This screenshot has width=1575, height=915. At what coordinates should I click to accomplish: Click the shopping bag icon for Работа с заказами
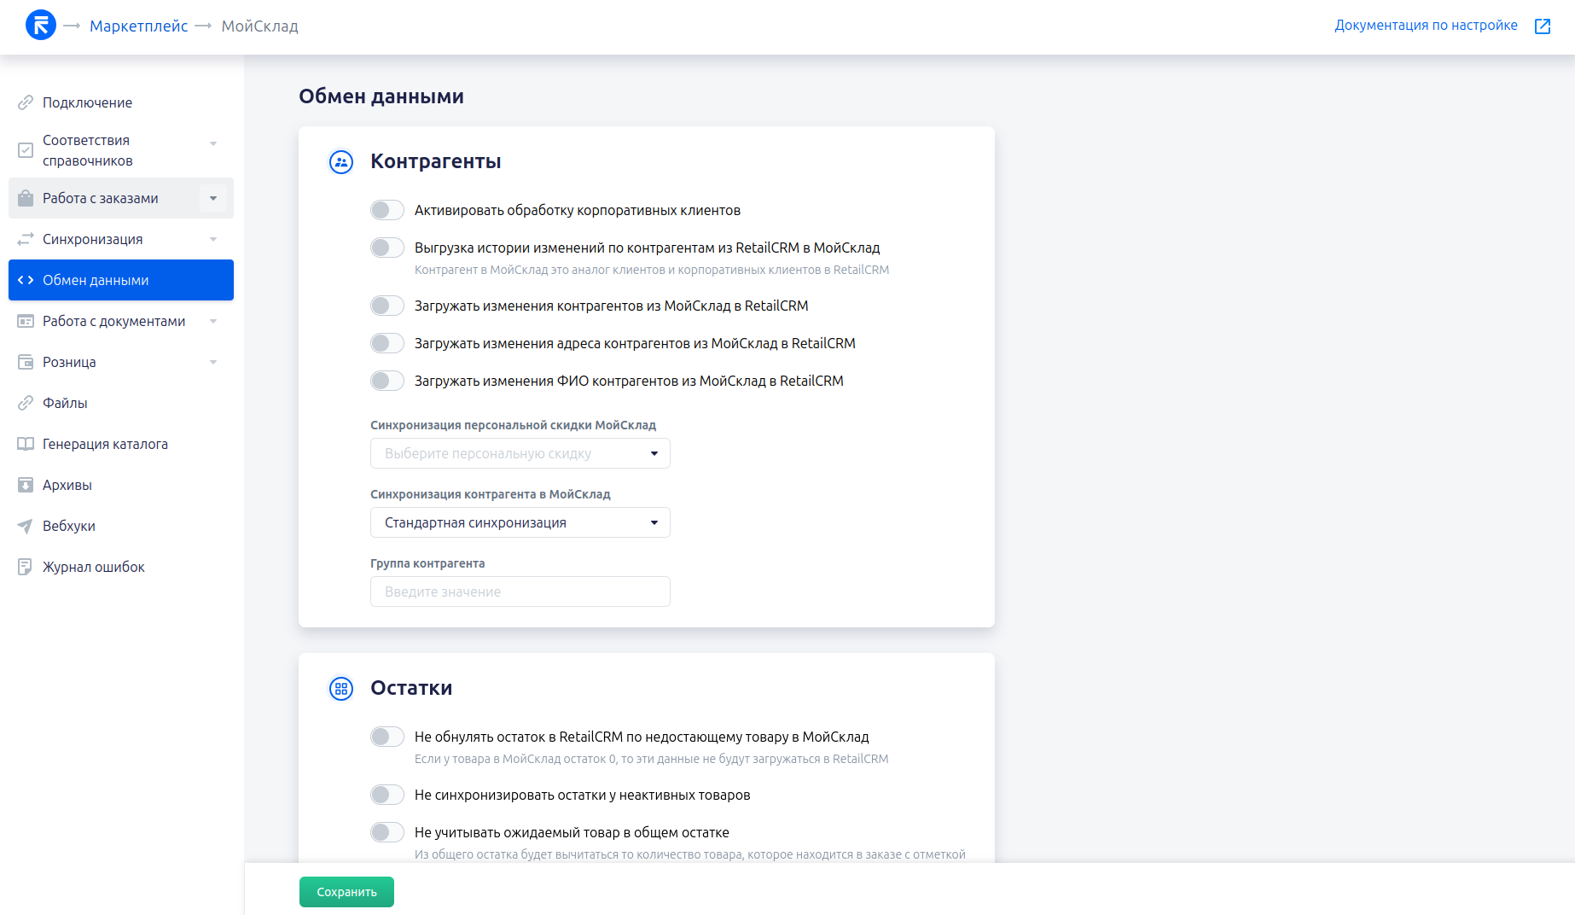[x=26, y=198]
